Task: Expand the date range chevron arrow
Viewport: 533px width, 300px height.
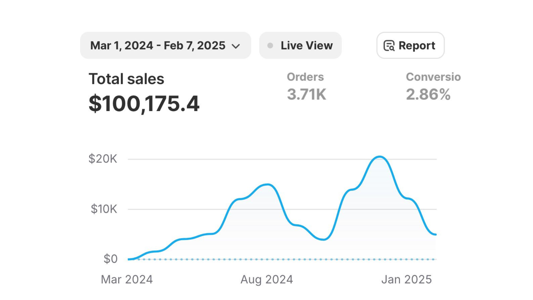Action: [x=236, y=46]
